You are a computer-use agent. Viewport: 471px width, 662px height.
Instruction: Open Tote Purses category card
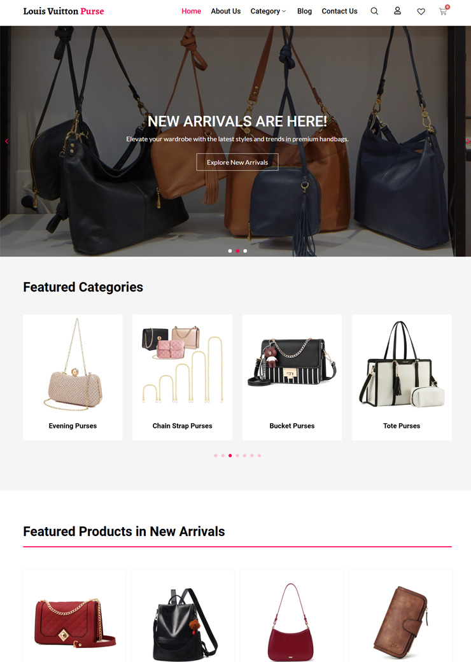(x=402, y=377)
